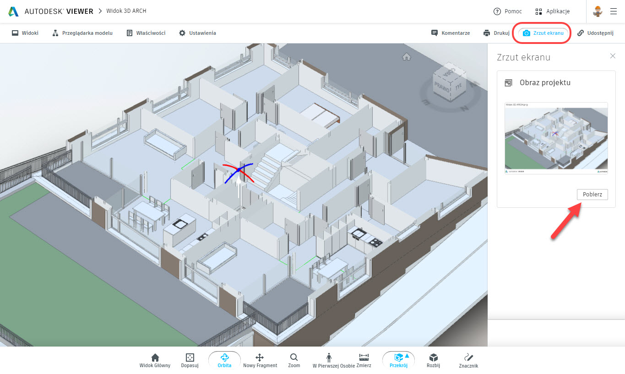This screenshot has height=374, width=625.
Task: Toggle the Zrzut ekranu screenshot panel
Action: (x=543, y=33)
